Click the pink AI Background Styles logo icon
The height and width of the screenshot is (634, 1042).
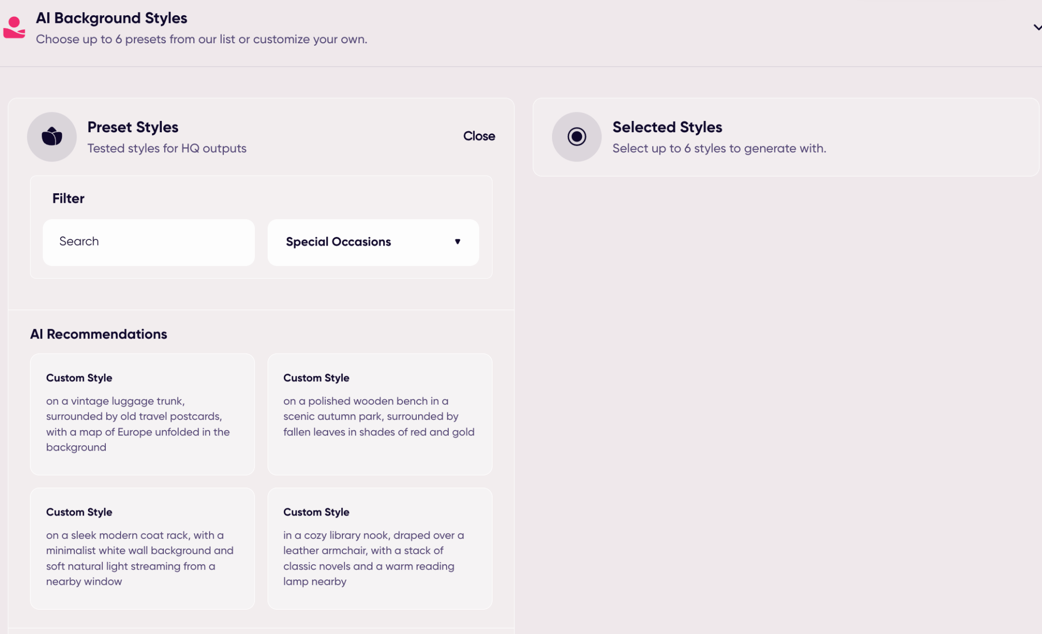pos(14,28)
